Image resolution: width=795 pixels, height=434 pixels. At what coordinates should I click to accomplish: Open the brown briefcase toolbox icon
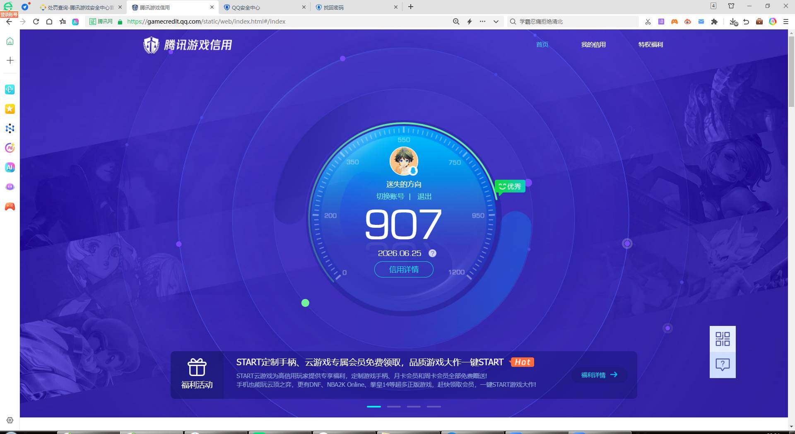tap(759, 22)
